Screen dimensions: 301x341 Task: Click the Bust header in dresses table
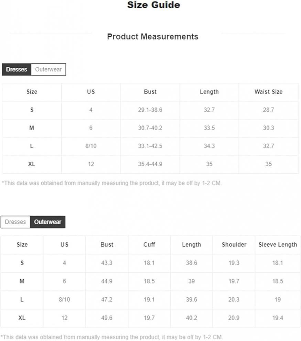150,92
